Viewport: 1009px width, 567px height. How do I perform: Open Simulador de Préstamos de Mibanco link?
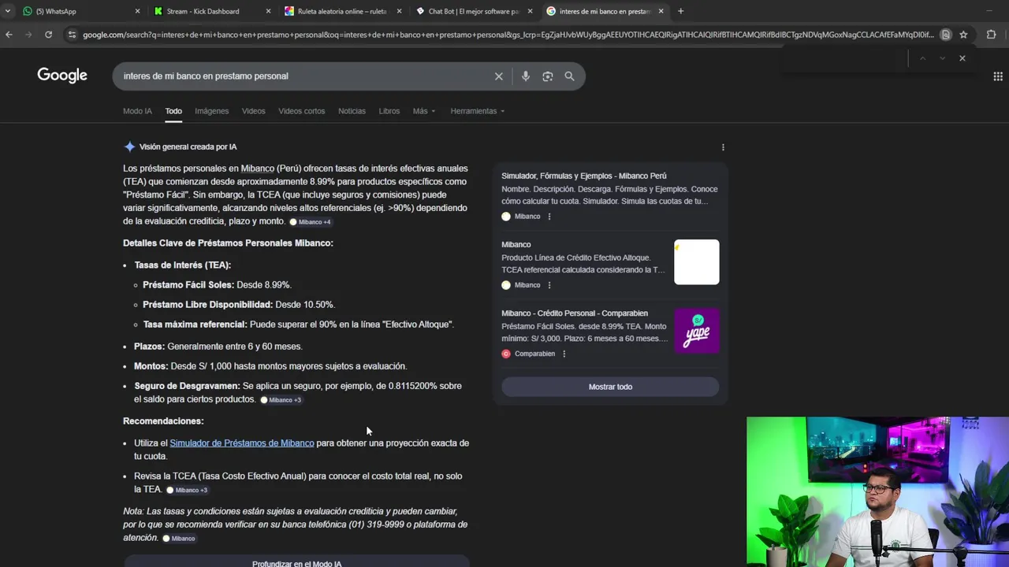coord(242,443)
